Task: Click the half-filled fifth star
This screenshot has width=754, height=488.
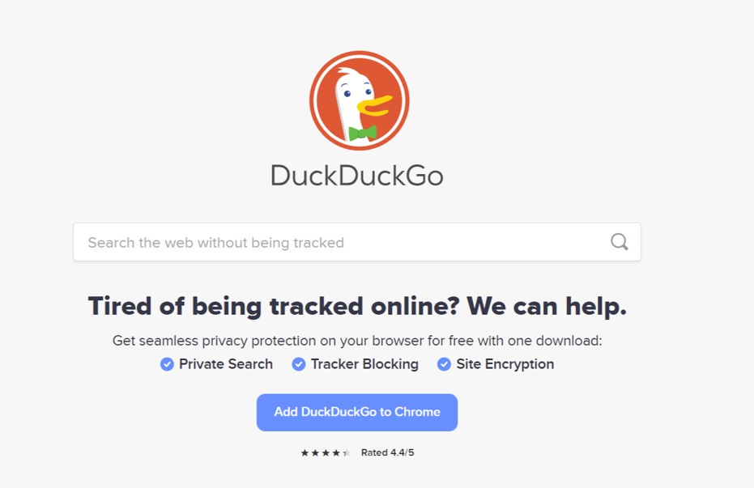Action: pos(347,452)
